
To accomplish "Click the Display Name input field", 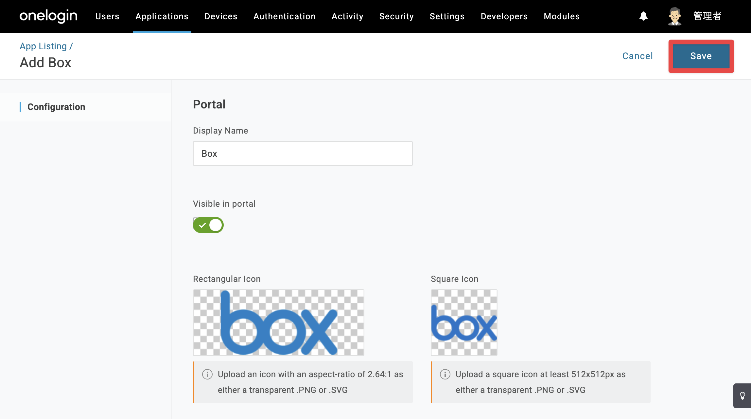I will (x=303, y=153).
